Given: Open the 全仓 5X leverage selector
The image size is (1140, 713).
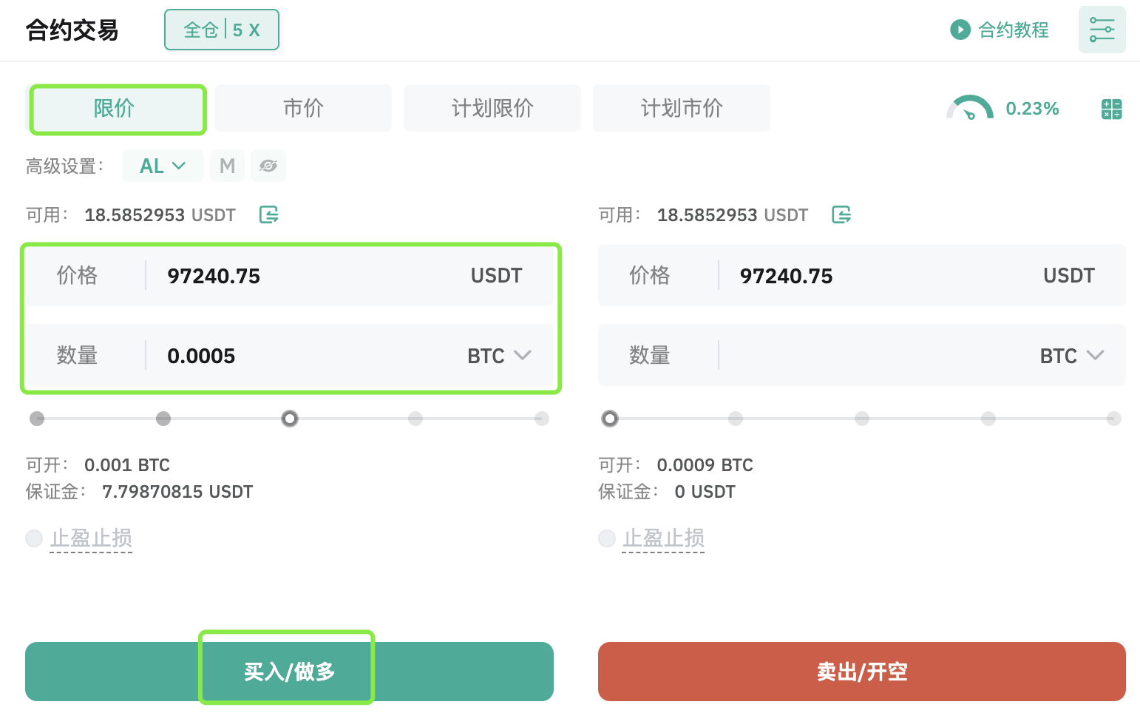Looking at the screenshot, I should (222, 30).
